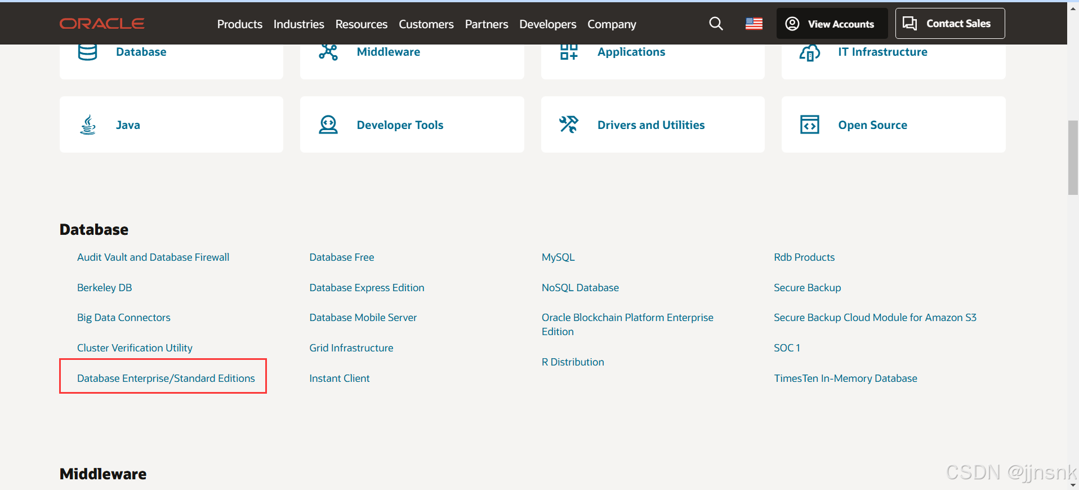Open Database Mobile Server link
The width and height of the screenshot is (1079, 490).
point(363,318)
